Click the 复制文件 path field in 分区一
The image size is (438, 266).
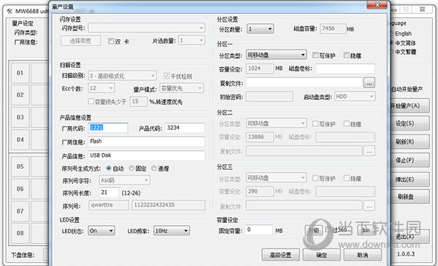(x=304, y=83)
